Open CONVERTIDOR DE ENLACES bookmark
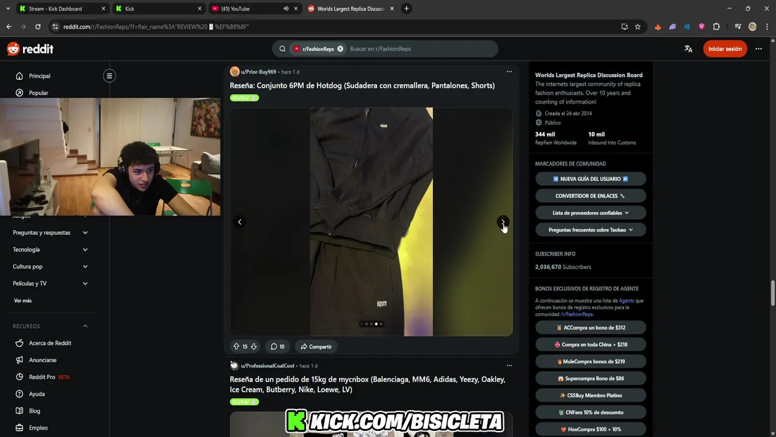 coord(590,196)
